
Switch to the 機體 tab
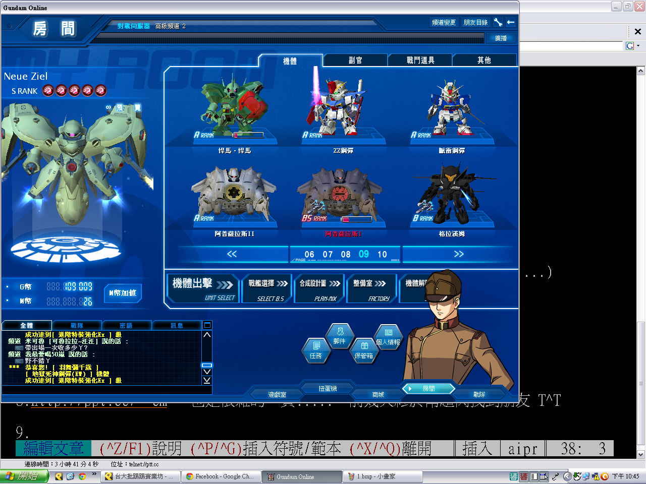coord(290,60)
